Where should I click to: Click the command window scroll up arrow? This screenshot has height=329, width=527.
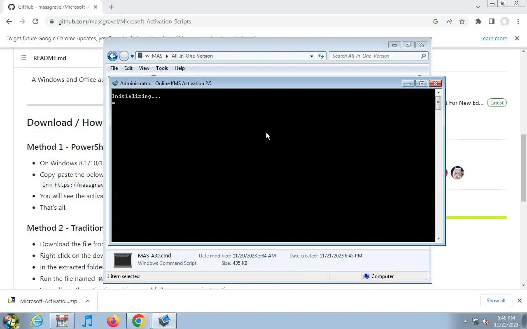pyautogui.click(x=438, y=93)
